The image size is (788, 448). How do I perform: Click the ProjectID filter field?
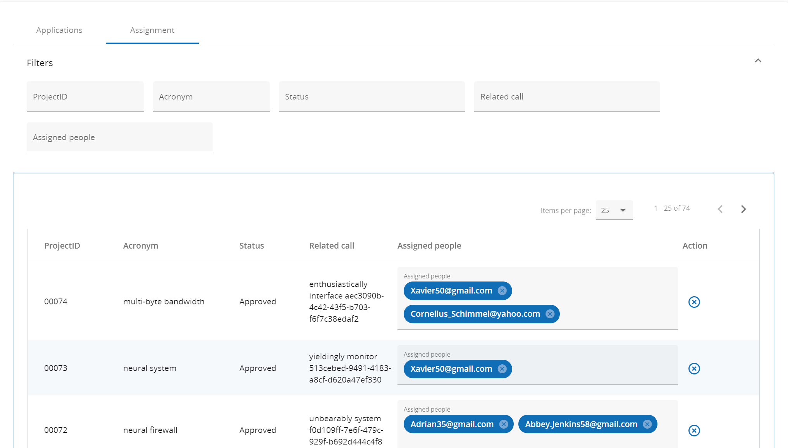[x=85, y=97]
